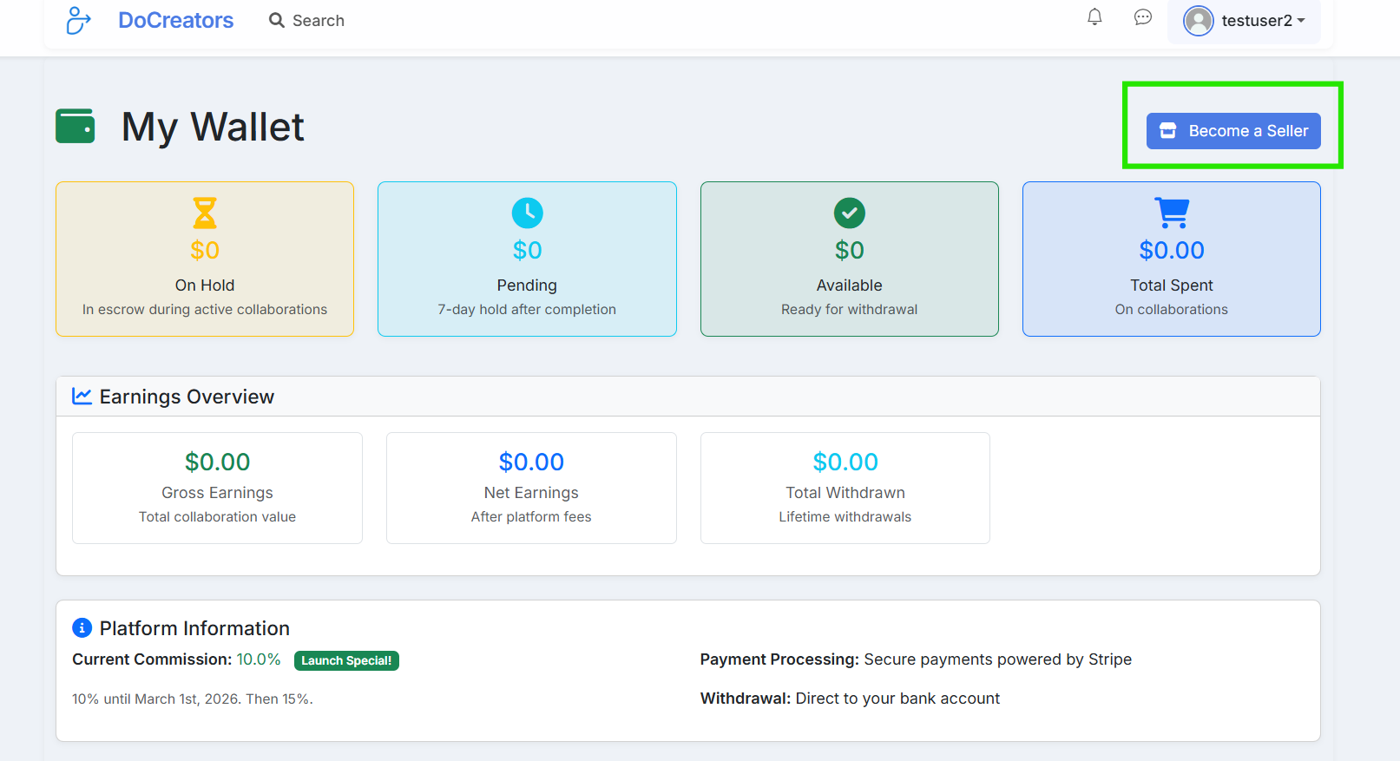
Task: Click 'In escrow during active collaborations' text
Action: (x=205, y=310)
